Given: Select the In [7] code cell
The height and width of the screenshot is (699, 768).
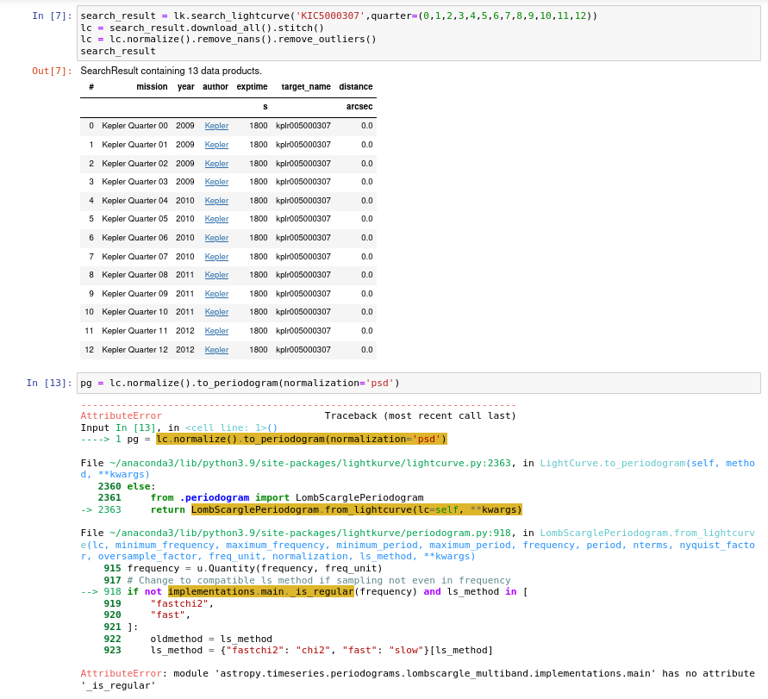Looking at the screenshot, I should tap(345, 32).
